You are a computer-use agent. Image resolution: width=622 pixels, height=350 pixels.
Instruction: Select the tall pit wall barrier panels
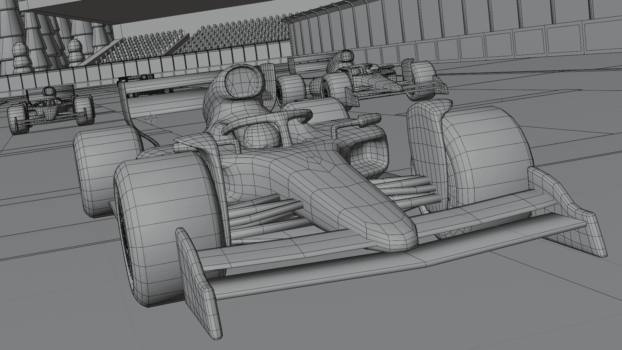click(x=454, y=29)
